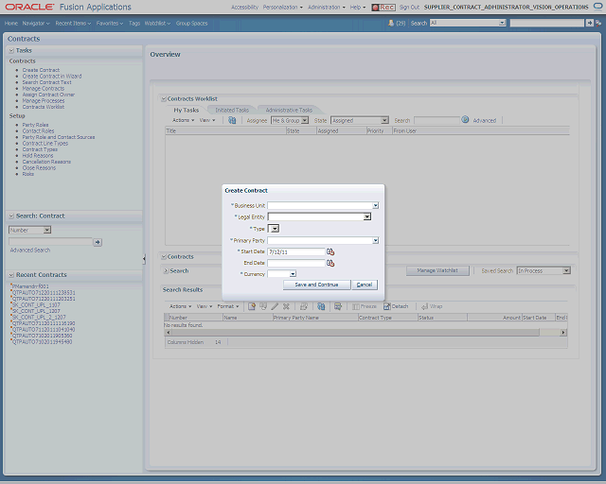This screenshot has height=484, width=606.
Task: Click the chat bubble icon top right
Action: pos(597,7)
